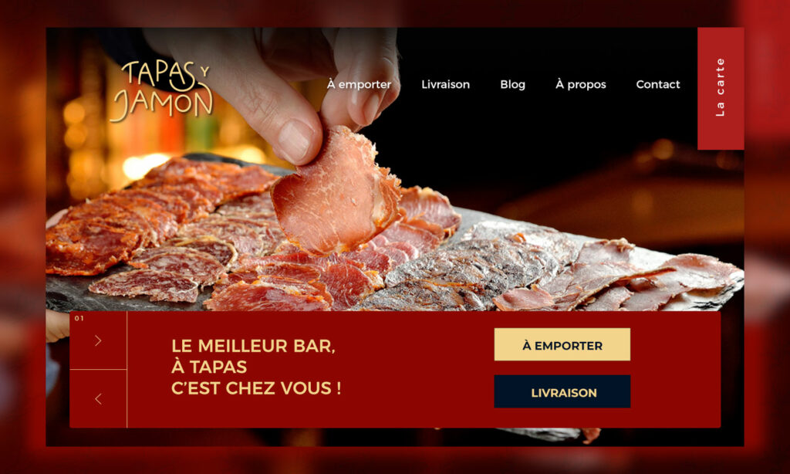Click the yellow À EMPORTER button
Screen dimensions: 790x474
[562, 344]
